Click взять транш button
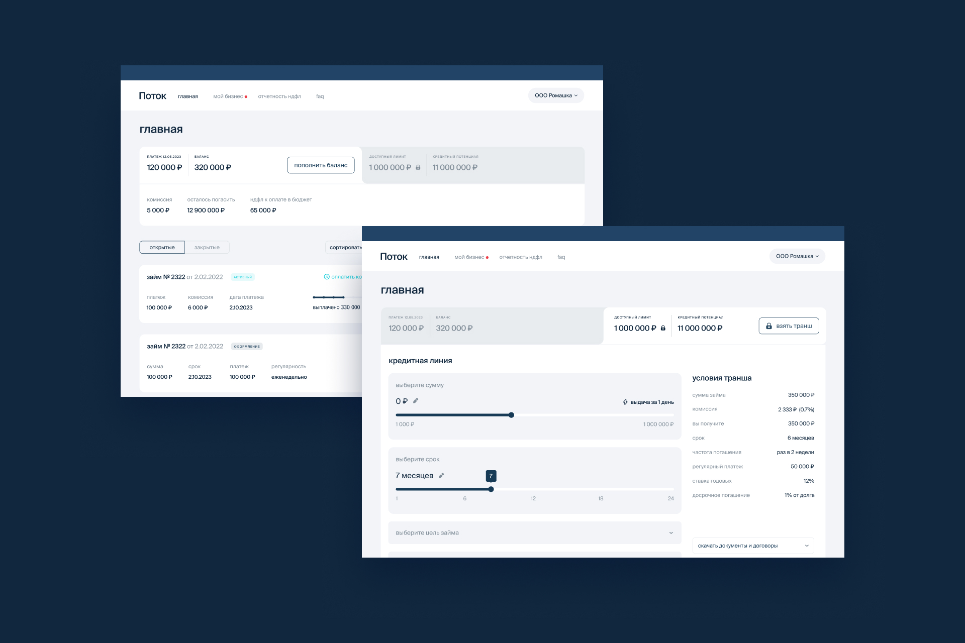 (x=789, y=326)
